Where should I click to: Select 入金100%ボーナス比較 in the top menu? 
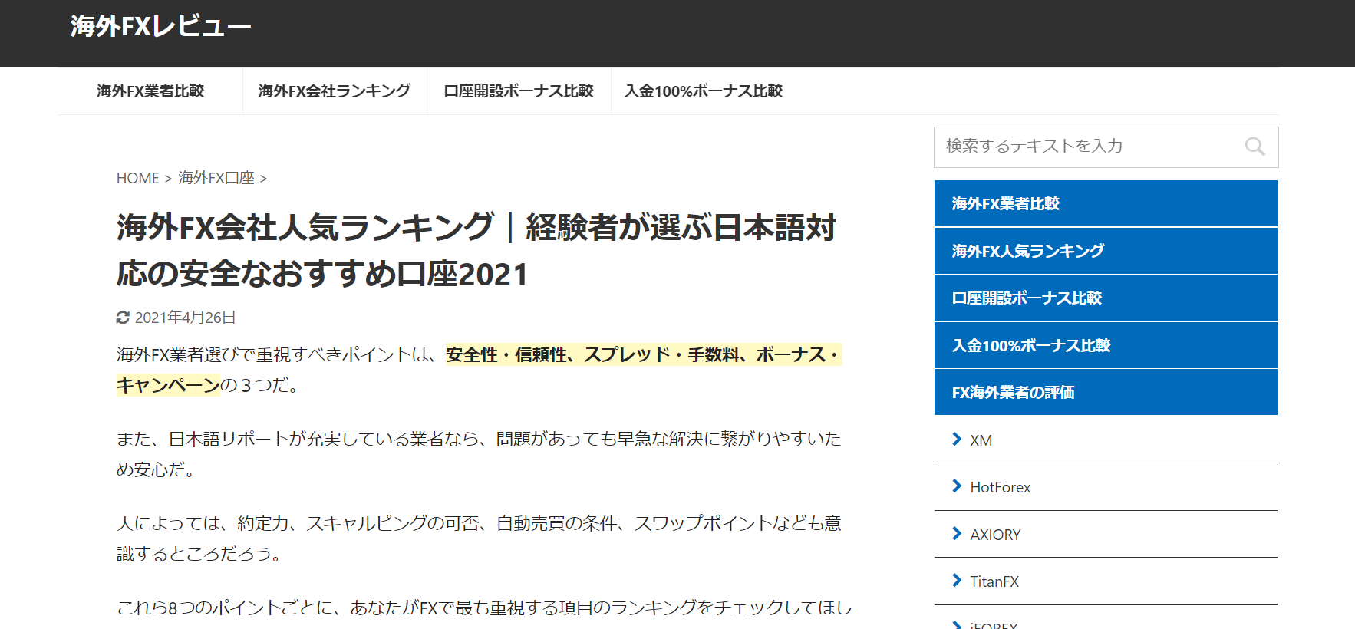point(704,91)
